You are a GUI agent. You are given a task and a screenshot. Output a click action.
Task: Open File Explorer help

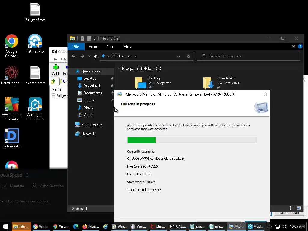pyautogui.click(x=300, y=46)
